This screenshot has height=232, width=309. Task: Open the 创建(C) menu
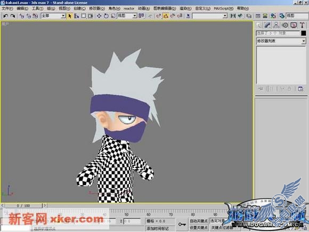pos(79,9)
